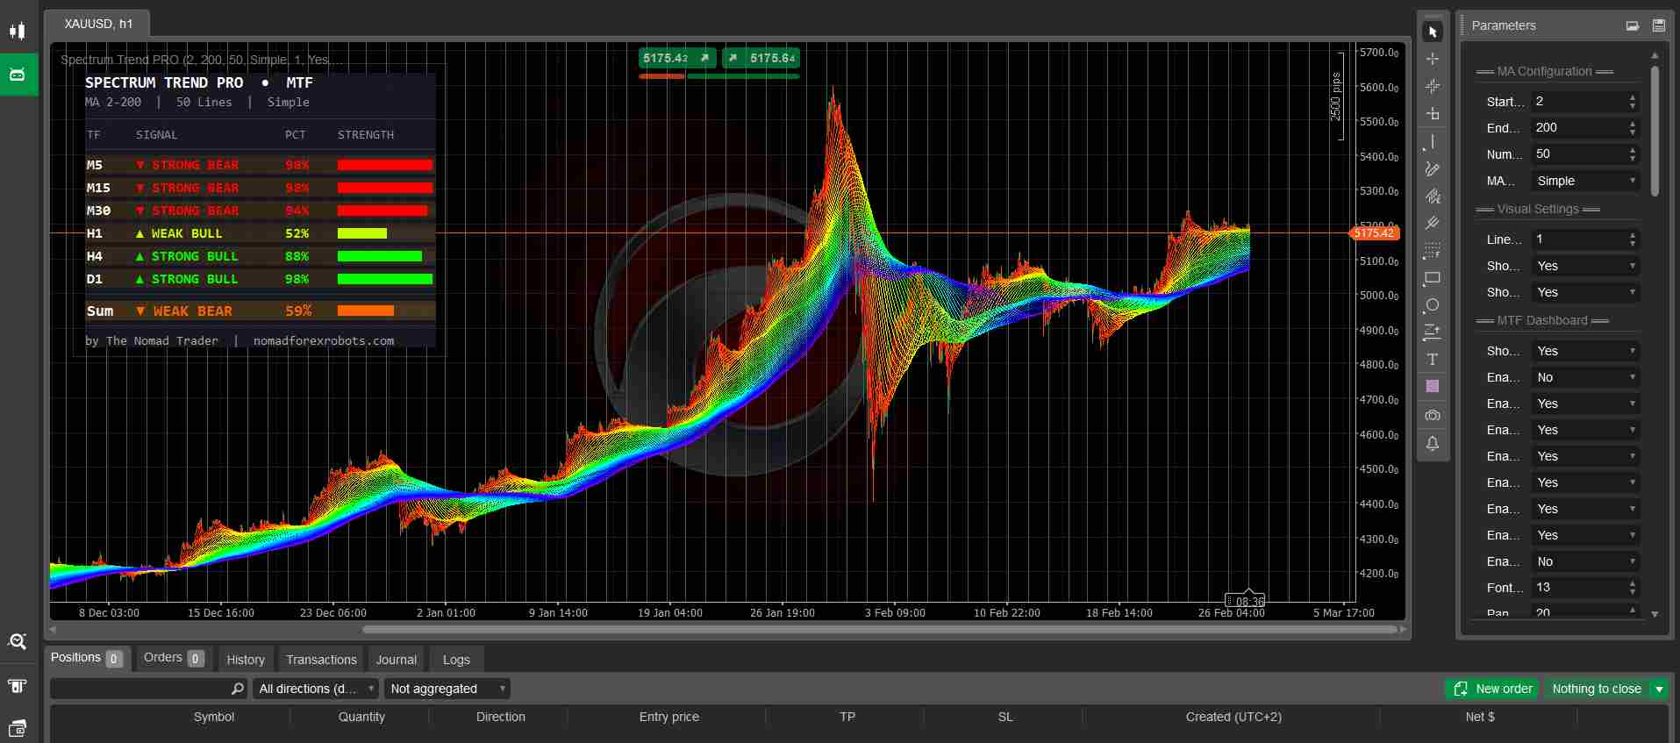Viewport: 1680px width, 743px height.
Task: Sort positions by Entry price column header
Action: point(669,717)
